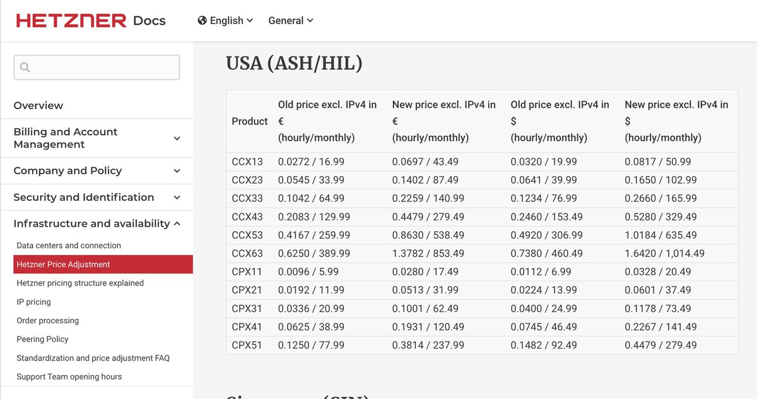This screenshot has width=757, height=399.
Task: Click the value 0.0817 / 50.99
Action: click(x=658, y=162)
